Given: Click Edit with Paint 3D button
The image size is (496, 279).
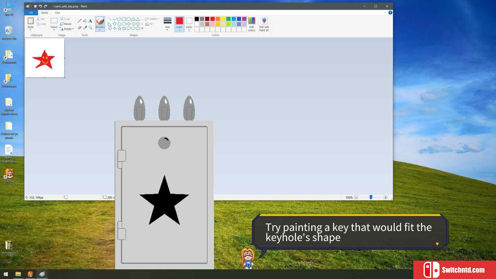Looking at the screenshot, I should (x=264, y=24).
